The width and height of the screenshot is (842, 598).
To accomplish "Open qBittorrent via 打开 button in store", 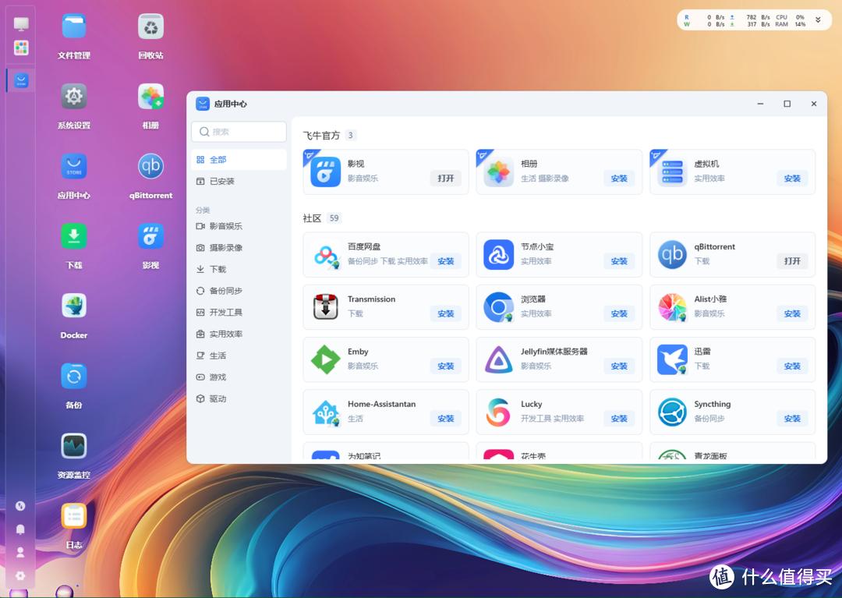I will 792,261.
